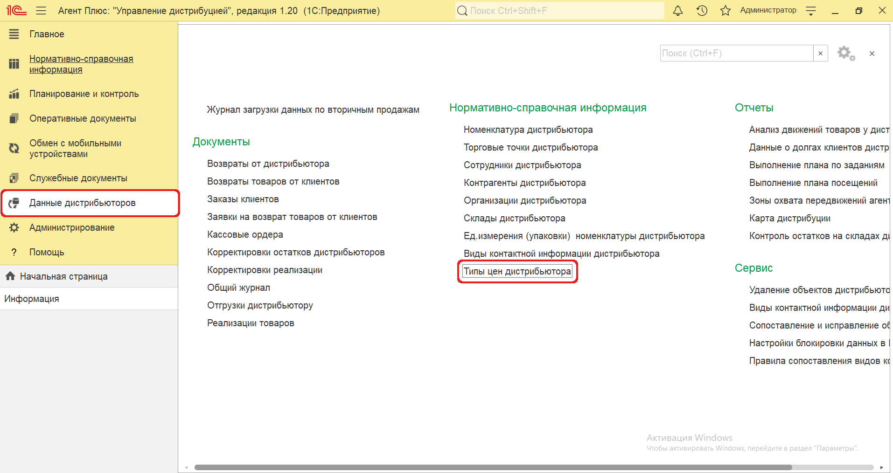Click the Оперативные документы icon
This screenshot has width=893, height=473.
point(14,118)
